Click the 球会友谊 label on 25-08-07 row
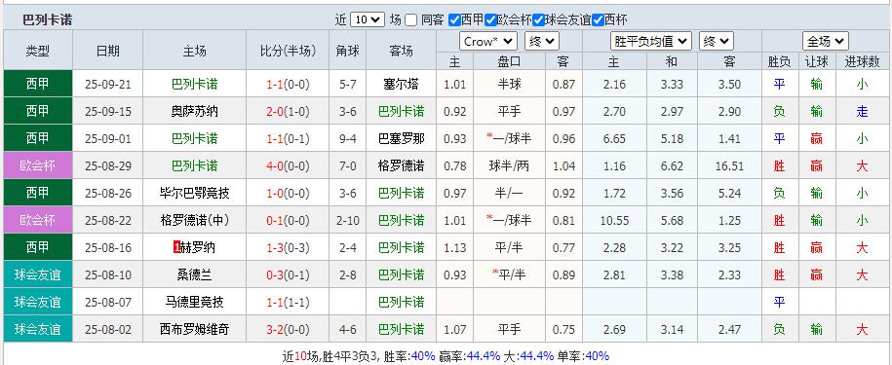The width and height of the screenshot is (892, 365). coord(38,302)
